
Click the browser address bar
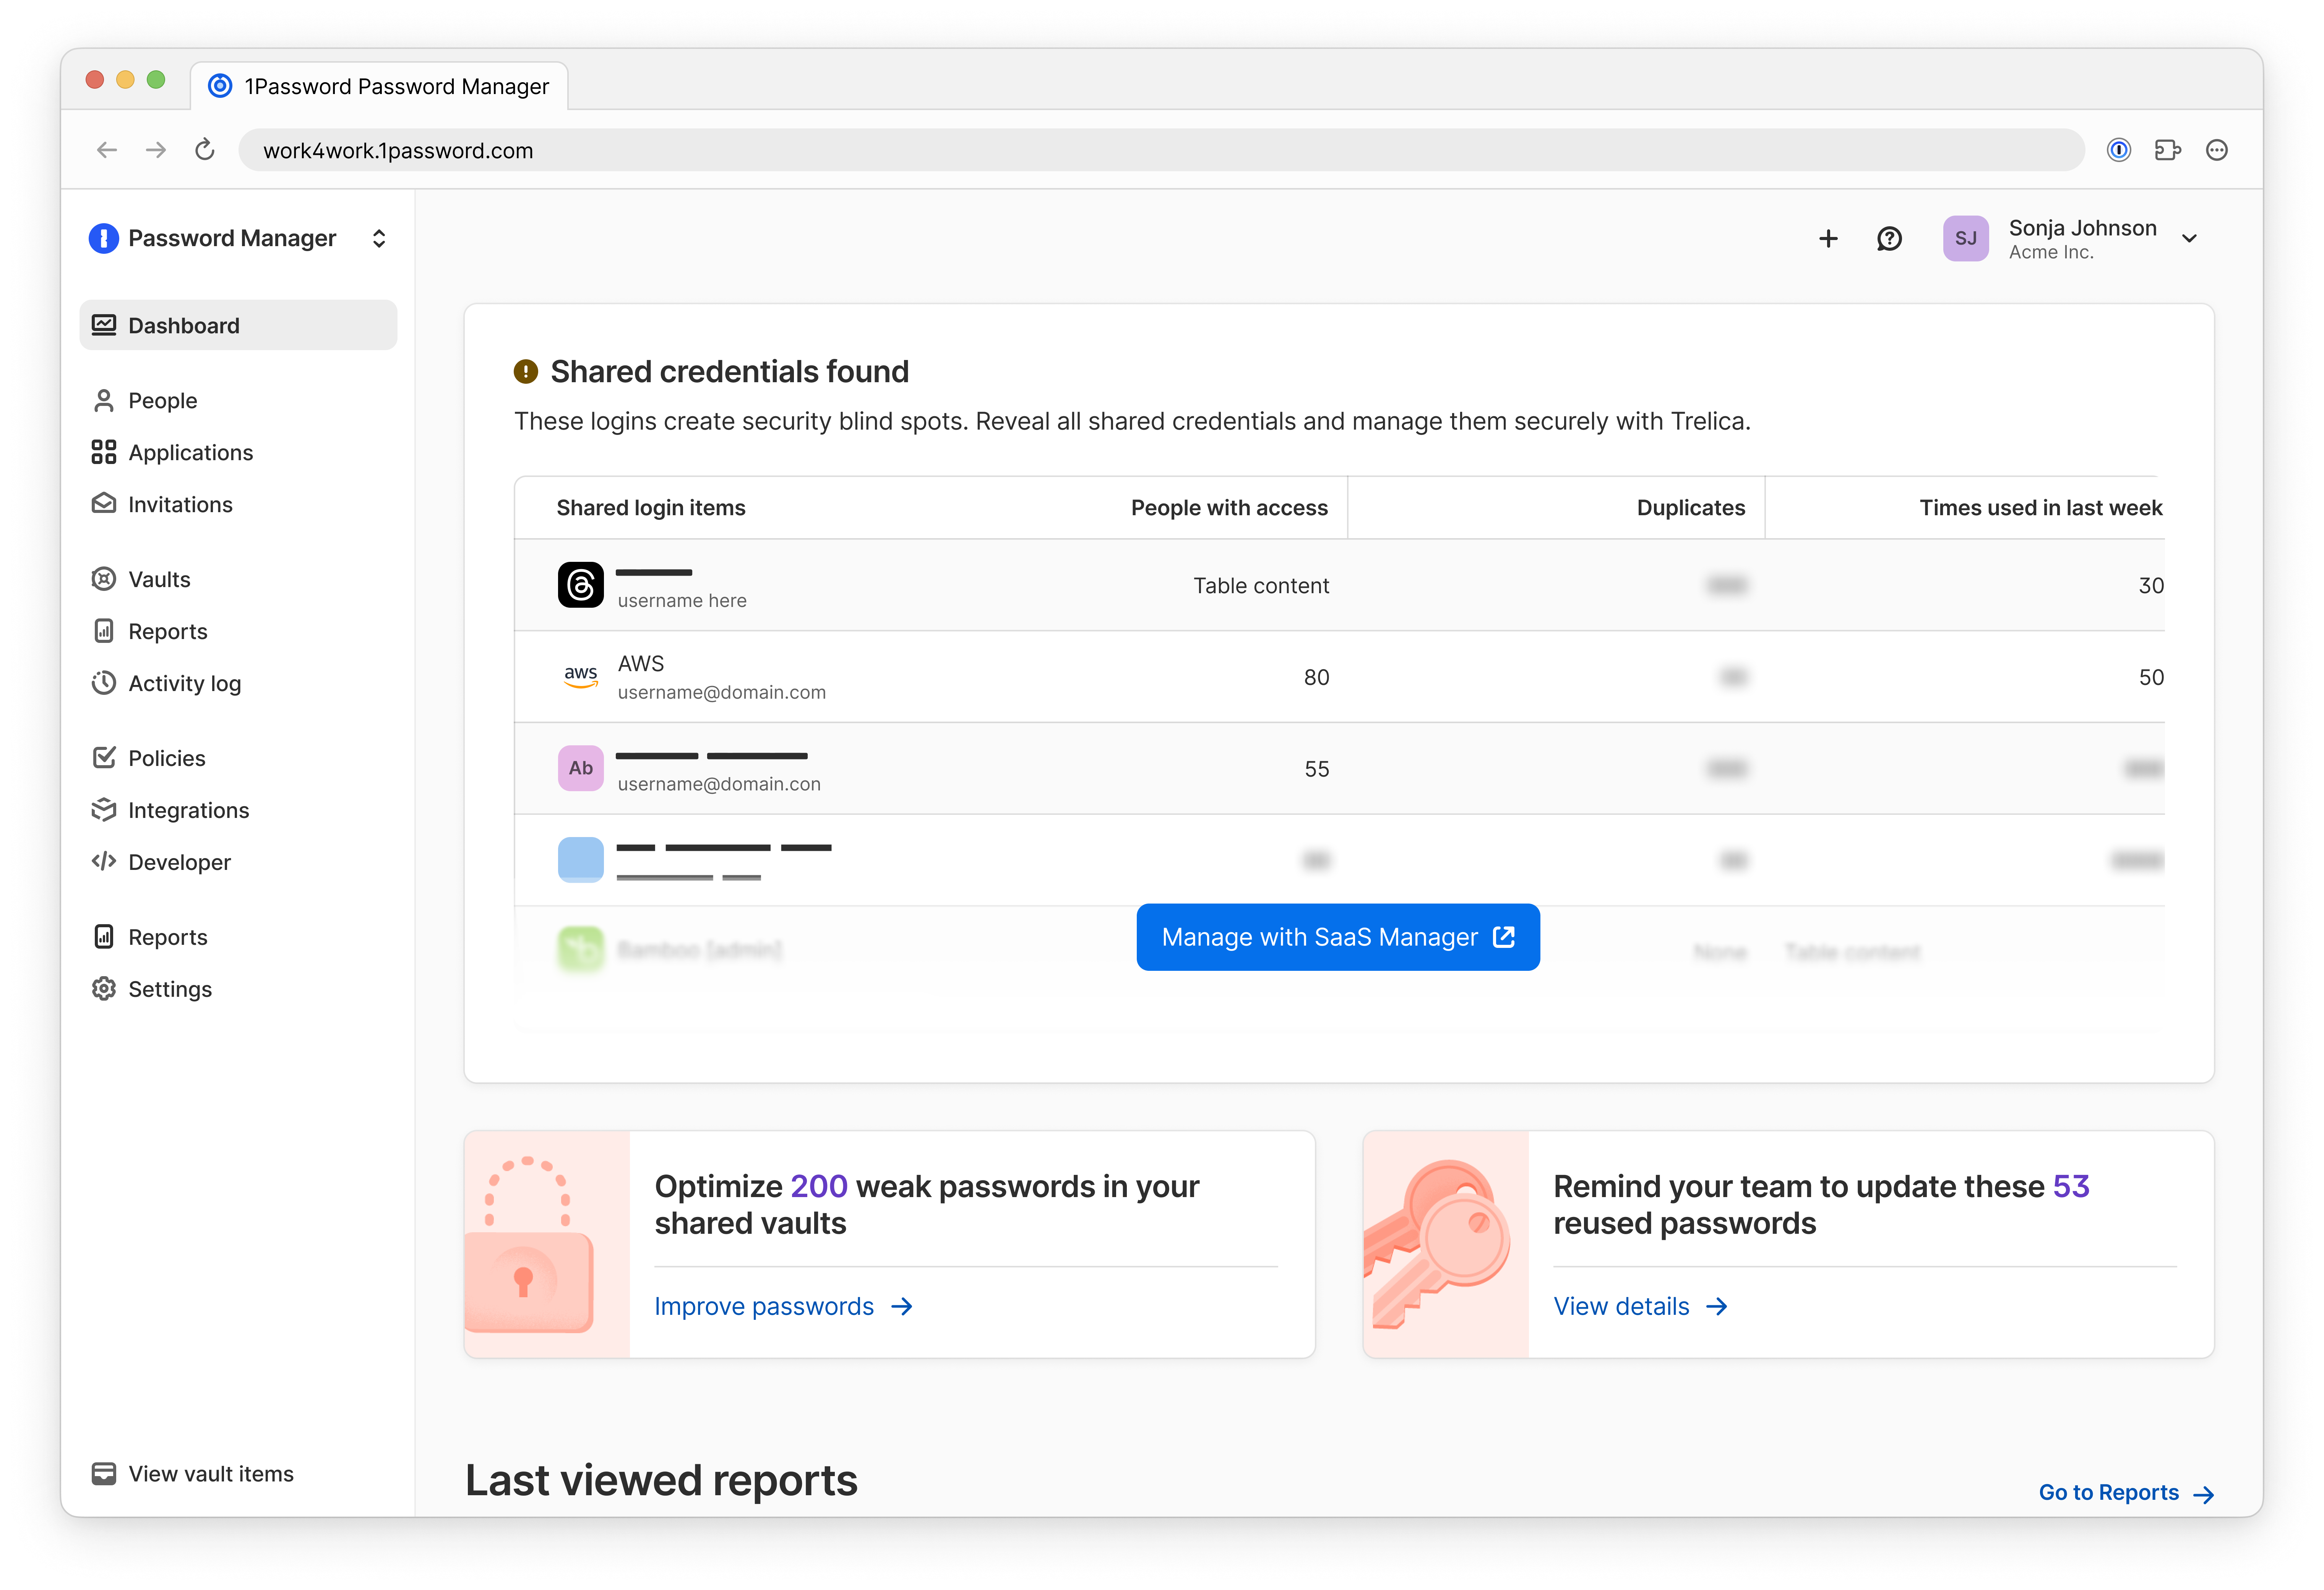click(x=1160, y=150)
